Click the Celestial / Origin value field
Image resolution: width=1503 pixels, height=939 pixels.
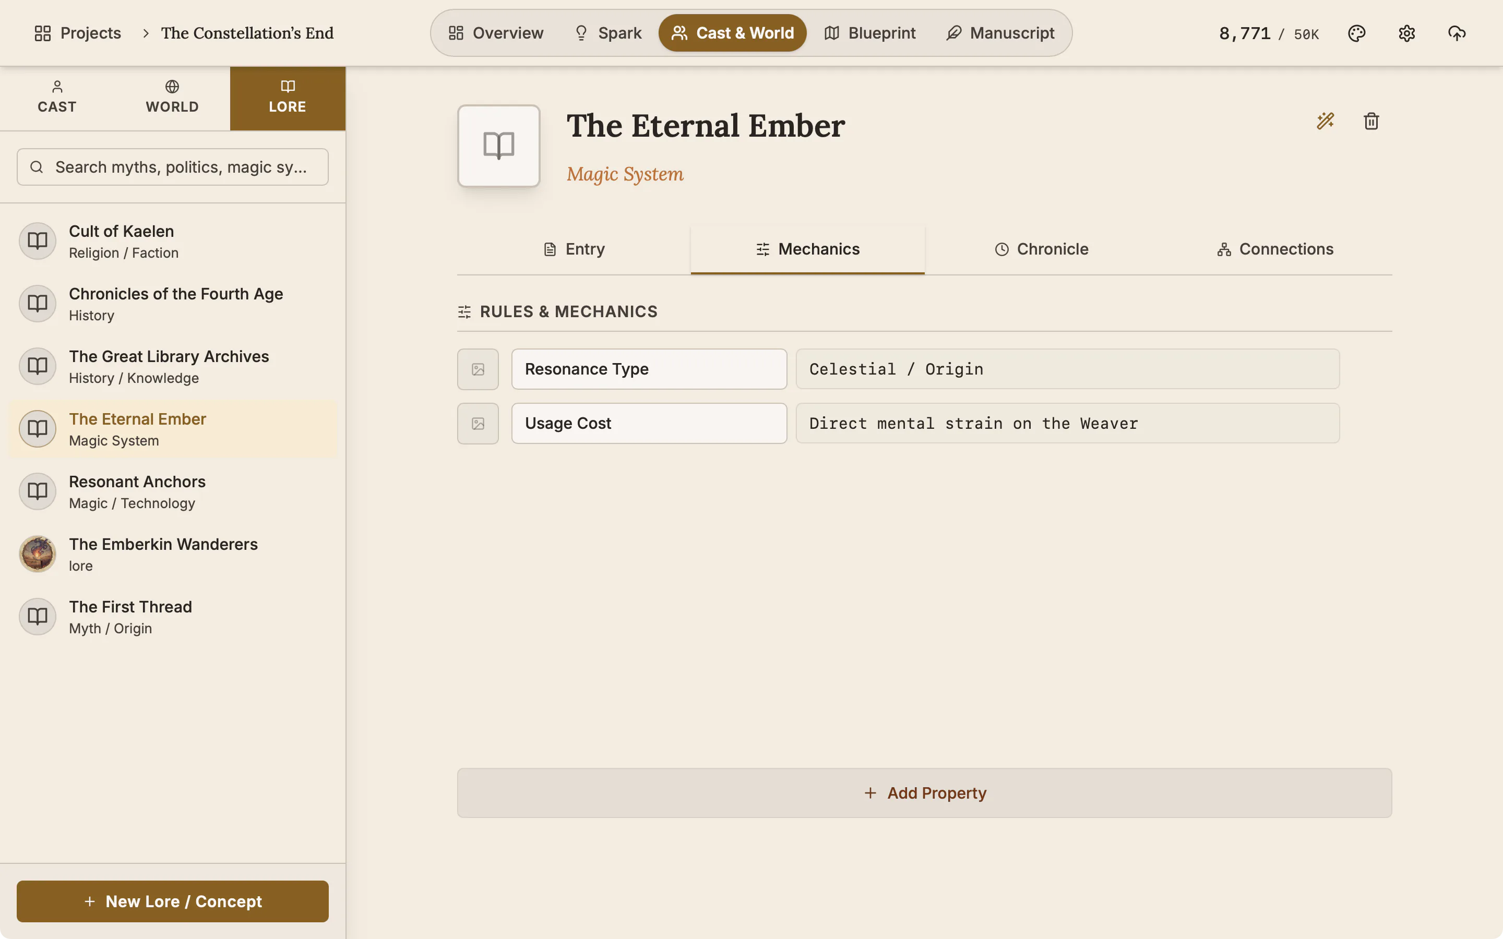[1068, 369]
